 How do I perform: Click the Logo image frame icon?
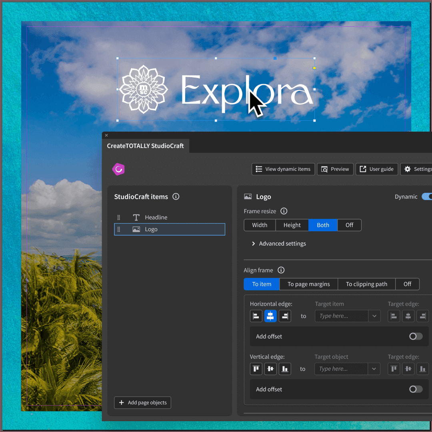click(x=248, y=196)
